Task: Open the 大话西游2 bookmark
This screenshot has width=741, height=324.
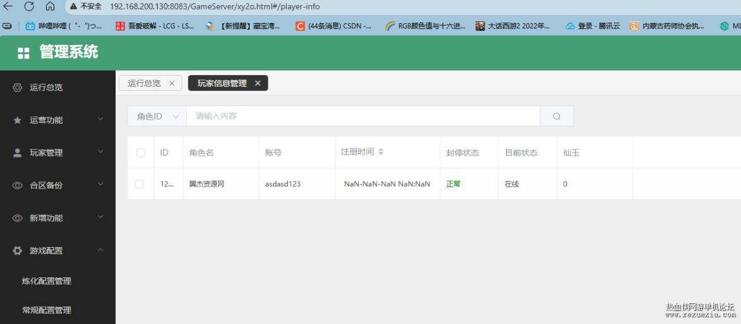Action: [513, 26]
